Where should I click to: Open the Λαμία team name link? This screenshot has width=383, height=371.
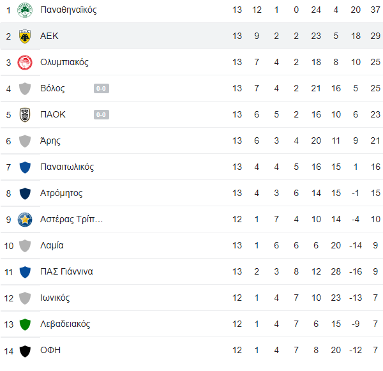coord(52,245)
